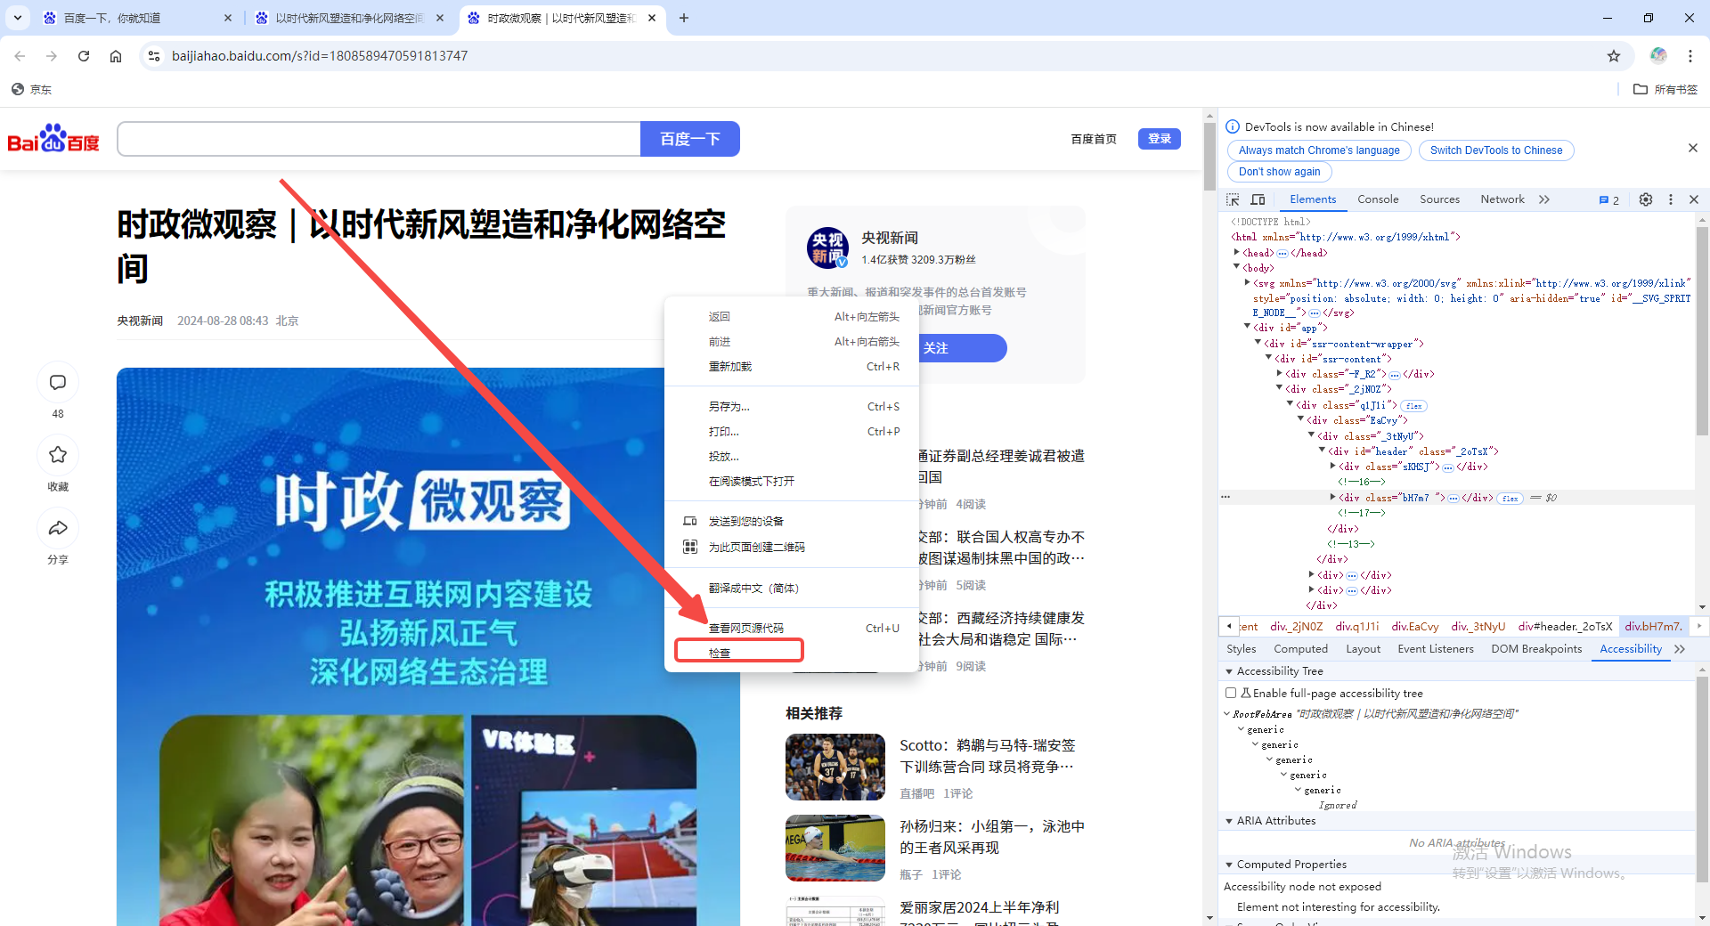Click Don't show again button
Screen dimensions: 1710x926
point(1279,172)
